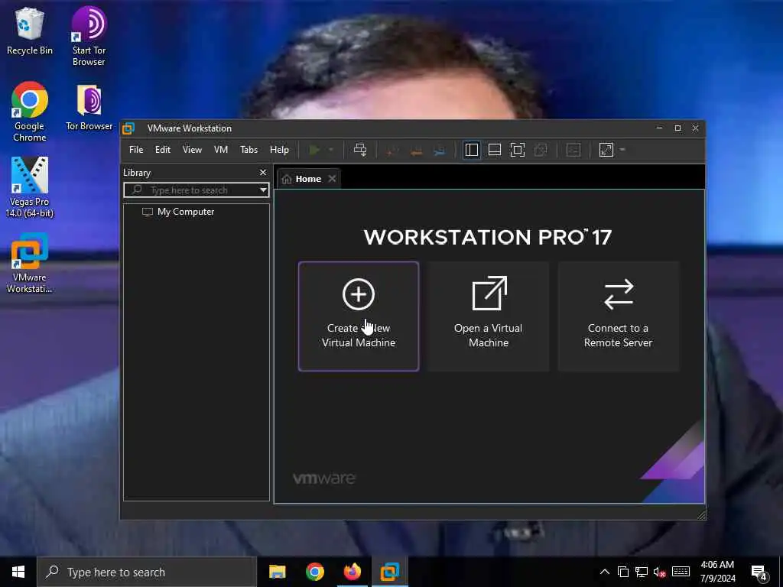Viewport: 783px width, 587px height.
Task: Click the touch keyboard tray icon
Action: [x=681, y=572]
